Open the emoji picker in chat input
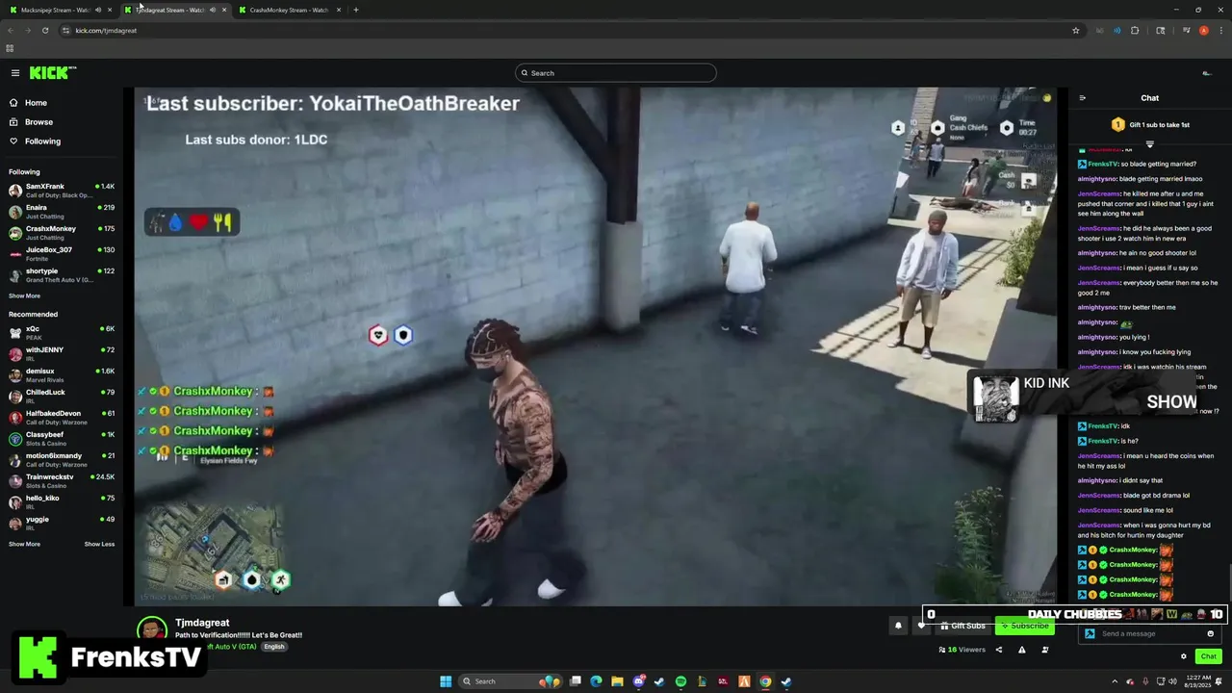Image resolution: width=1232 pixels, height=693 pixels. pos(1211,633)
